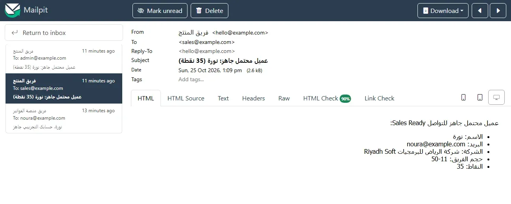Switch to the HTML tab
The height and width of the screenshot is (204, 511).
(146, 98)
